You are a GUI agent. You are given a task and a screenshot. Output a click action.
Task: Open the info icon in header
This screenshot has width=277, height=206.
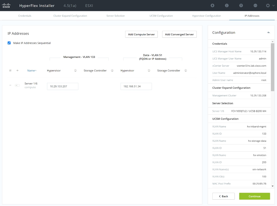pyautogui.click(x=227, y=6)
